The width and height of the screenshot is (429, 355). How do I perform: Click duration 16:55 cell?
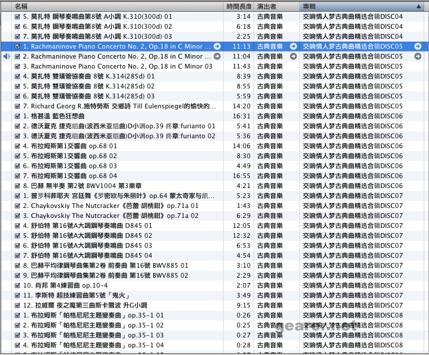pyautogui.click(x=242, y=176)
